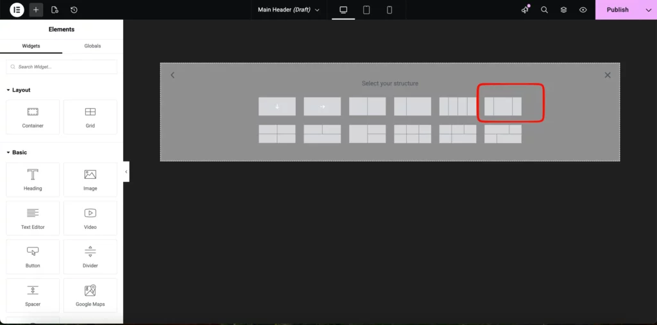Open What's New megaphone icon
The height and width of the screenshot is (325, 657).
point(525,10)
